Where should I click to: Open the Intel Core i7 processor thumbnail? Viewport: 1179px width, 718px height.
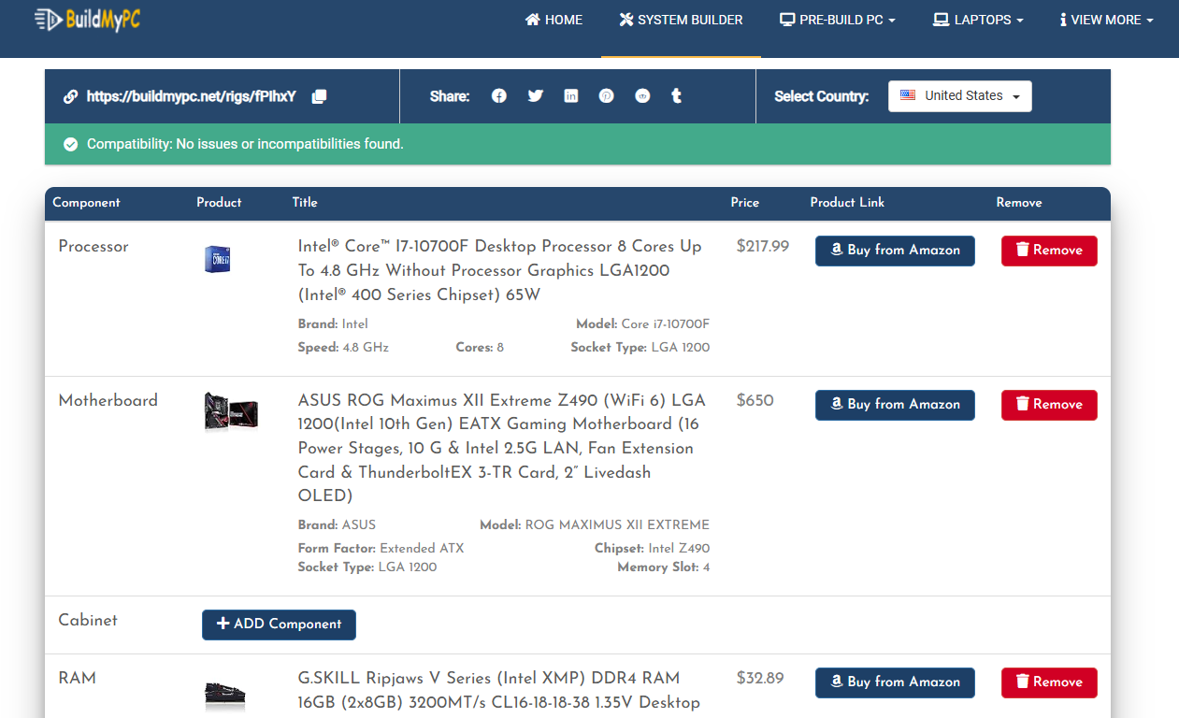click(x=218, y=259)
